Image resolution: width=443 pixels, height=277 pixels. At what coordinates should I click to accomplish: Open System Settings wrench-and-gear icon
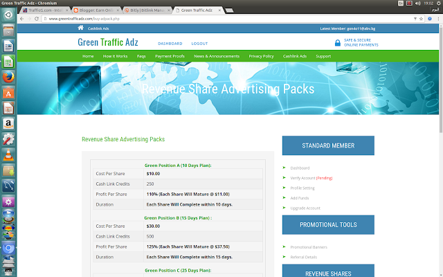(8, 139)
